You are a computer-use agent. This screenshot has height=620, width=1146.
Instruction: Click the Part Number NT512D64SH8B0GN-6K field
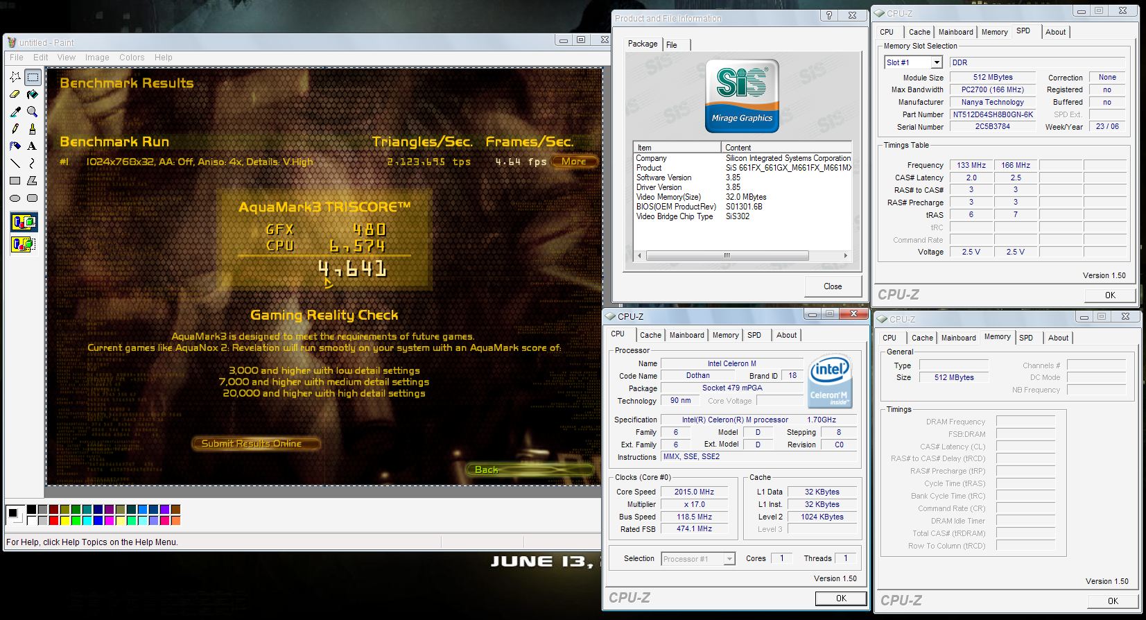[x=993, y=115]
